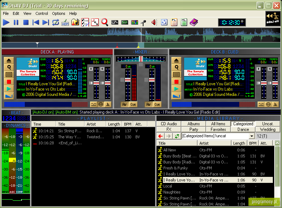Skip to the next track in the toolbar
The width and height of the screenshot is (282, 208).
46,22
